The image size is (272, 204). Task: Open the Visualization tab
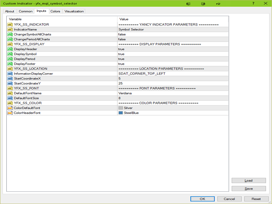[74, 11]
